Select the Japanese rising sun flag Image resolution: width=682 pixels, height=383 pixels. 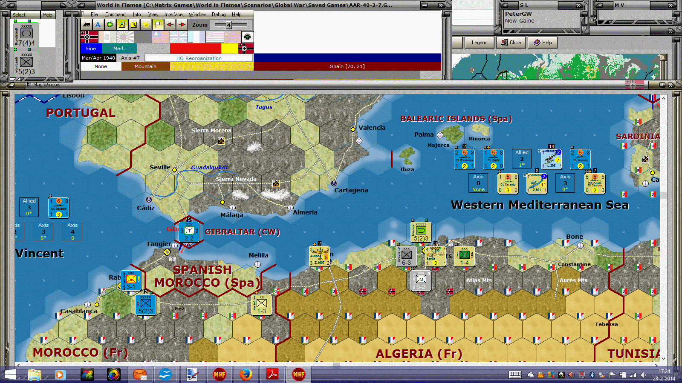[125, 37]
